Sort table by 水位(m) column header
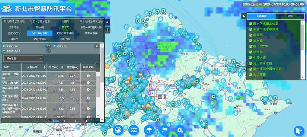The height and width of the screenshot is (137, 307). [55, 67]
